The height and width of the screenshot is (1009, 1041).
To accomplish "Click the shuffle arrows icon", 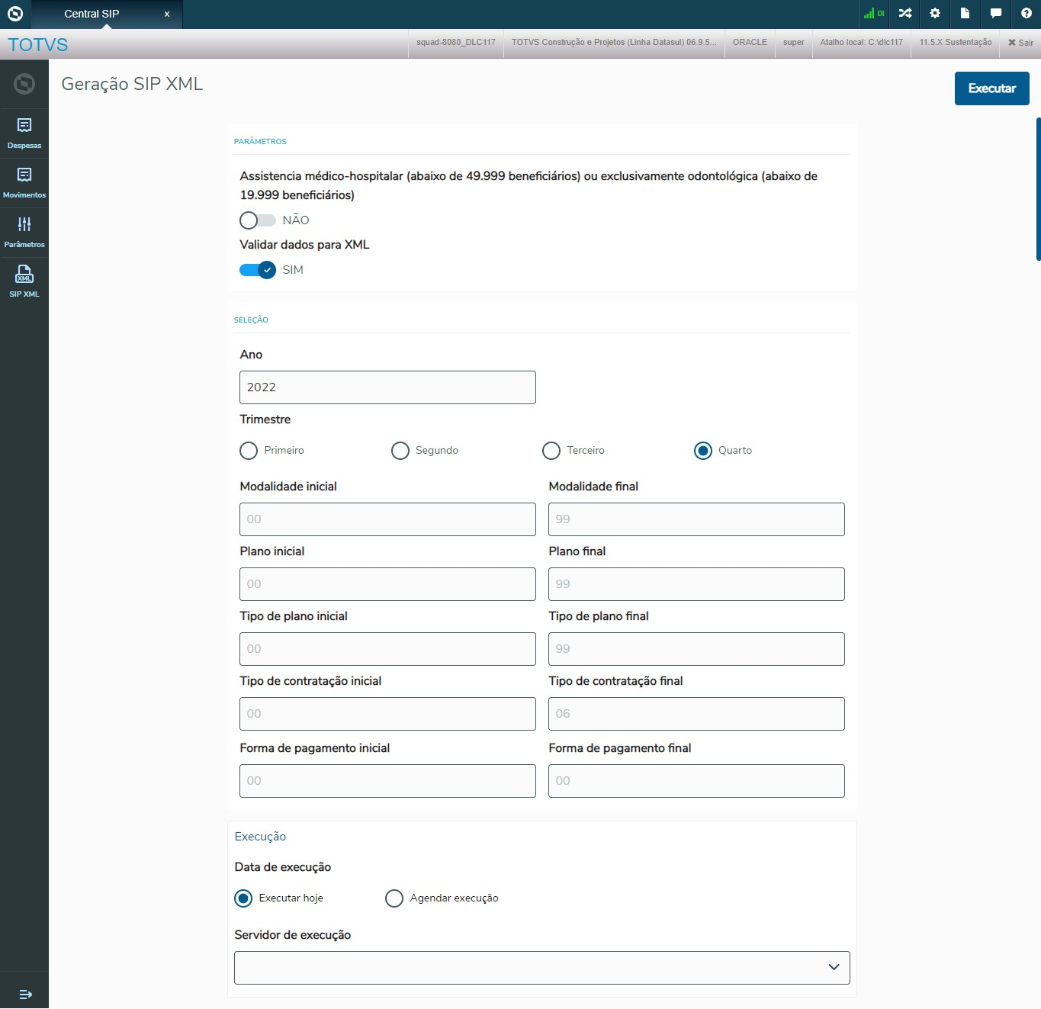I will click(x=904, y=14).
